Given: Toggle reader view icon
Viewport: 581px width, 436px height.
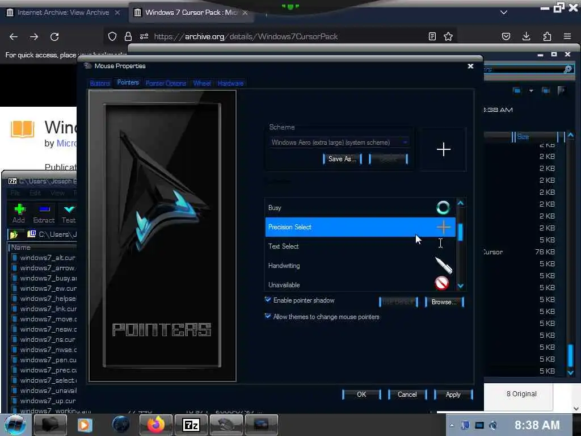Looking at the screenshot, I should coord(432,36).
